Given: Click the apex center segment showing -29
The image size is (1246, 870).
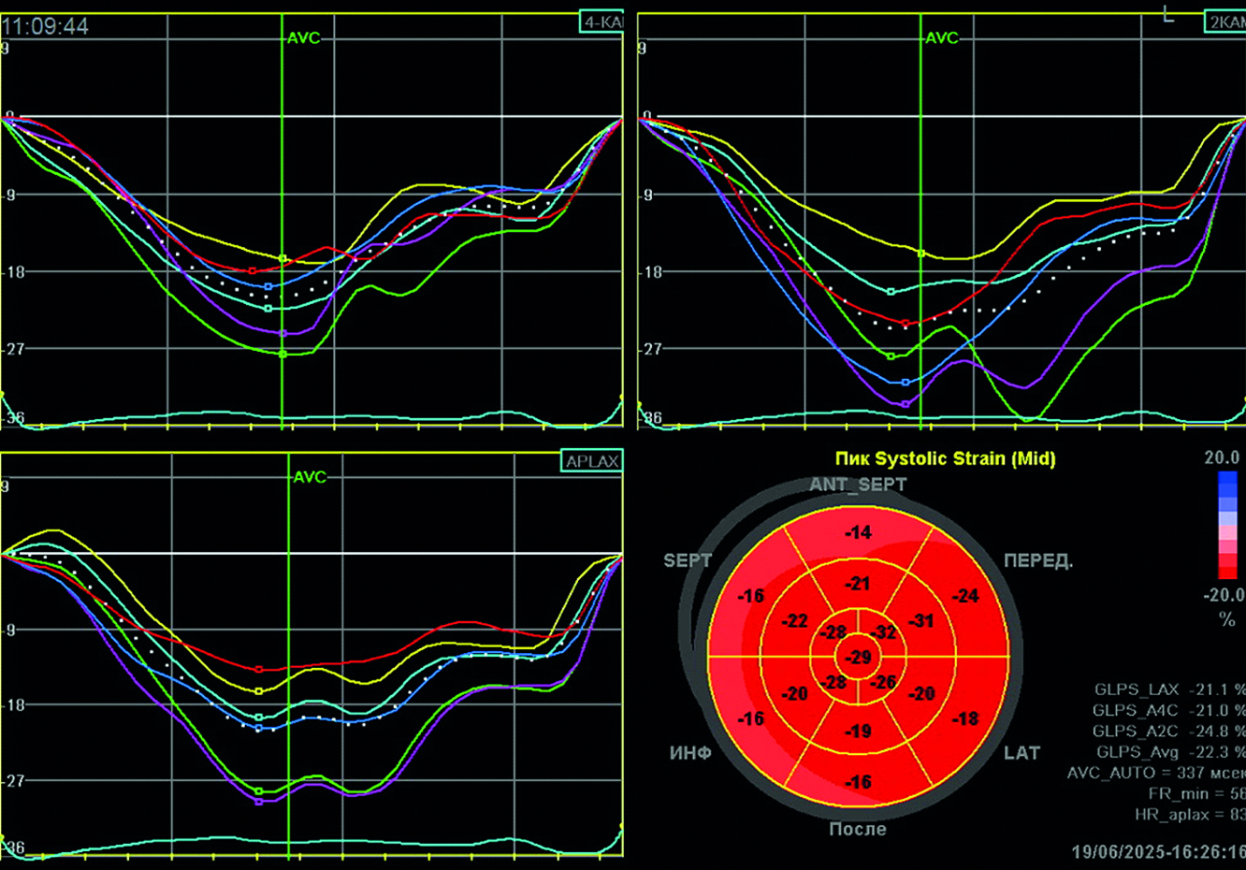Looking at the screenshot, I should tap(858, 658).
